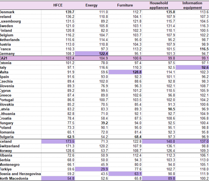Click the Belgium row label
Screen dimensions: 209x181
6,35
